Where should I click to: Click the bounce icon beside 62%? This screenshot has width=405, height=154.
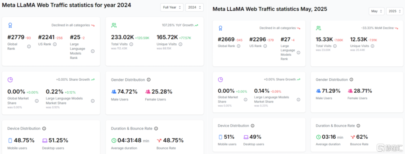tap(353, 137)
